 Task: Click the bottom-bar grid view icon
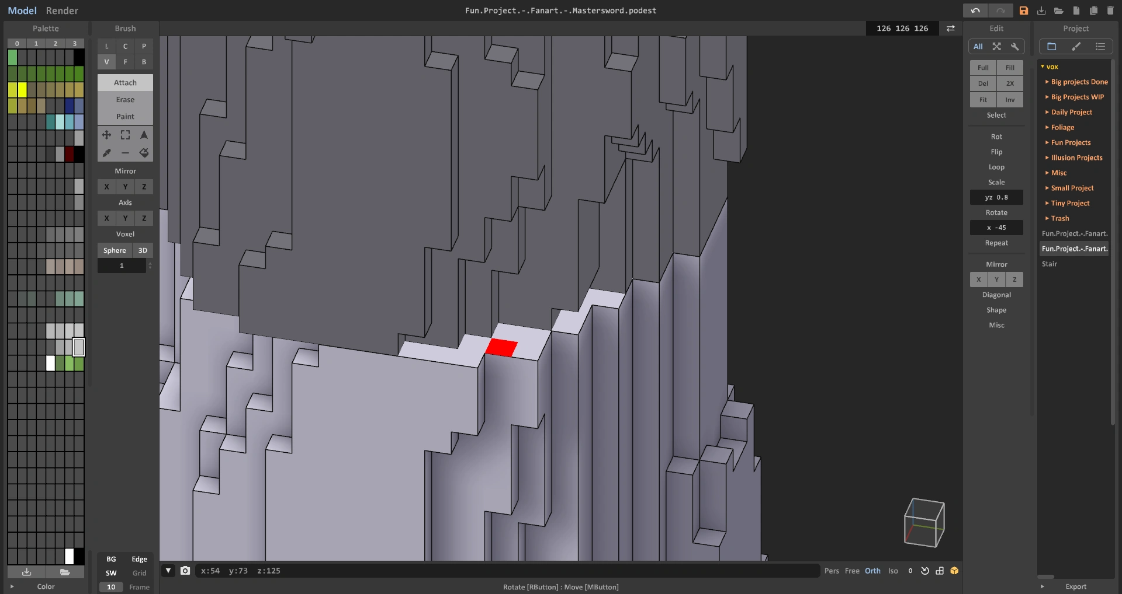coord(940,571)
